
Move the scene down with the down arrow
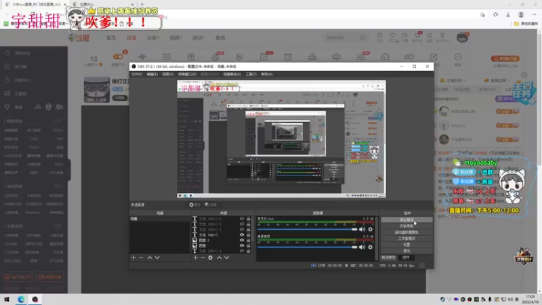(157, 258)
